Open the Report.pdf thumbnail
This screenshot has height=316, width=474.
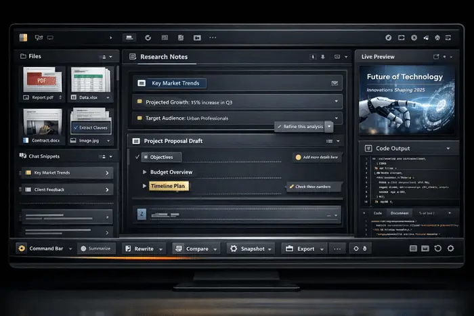(x=44, y=83)
